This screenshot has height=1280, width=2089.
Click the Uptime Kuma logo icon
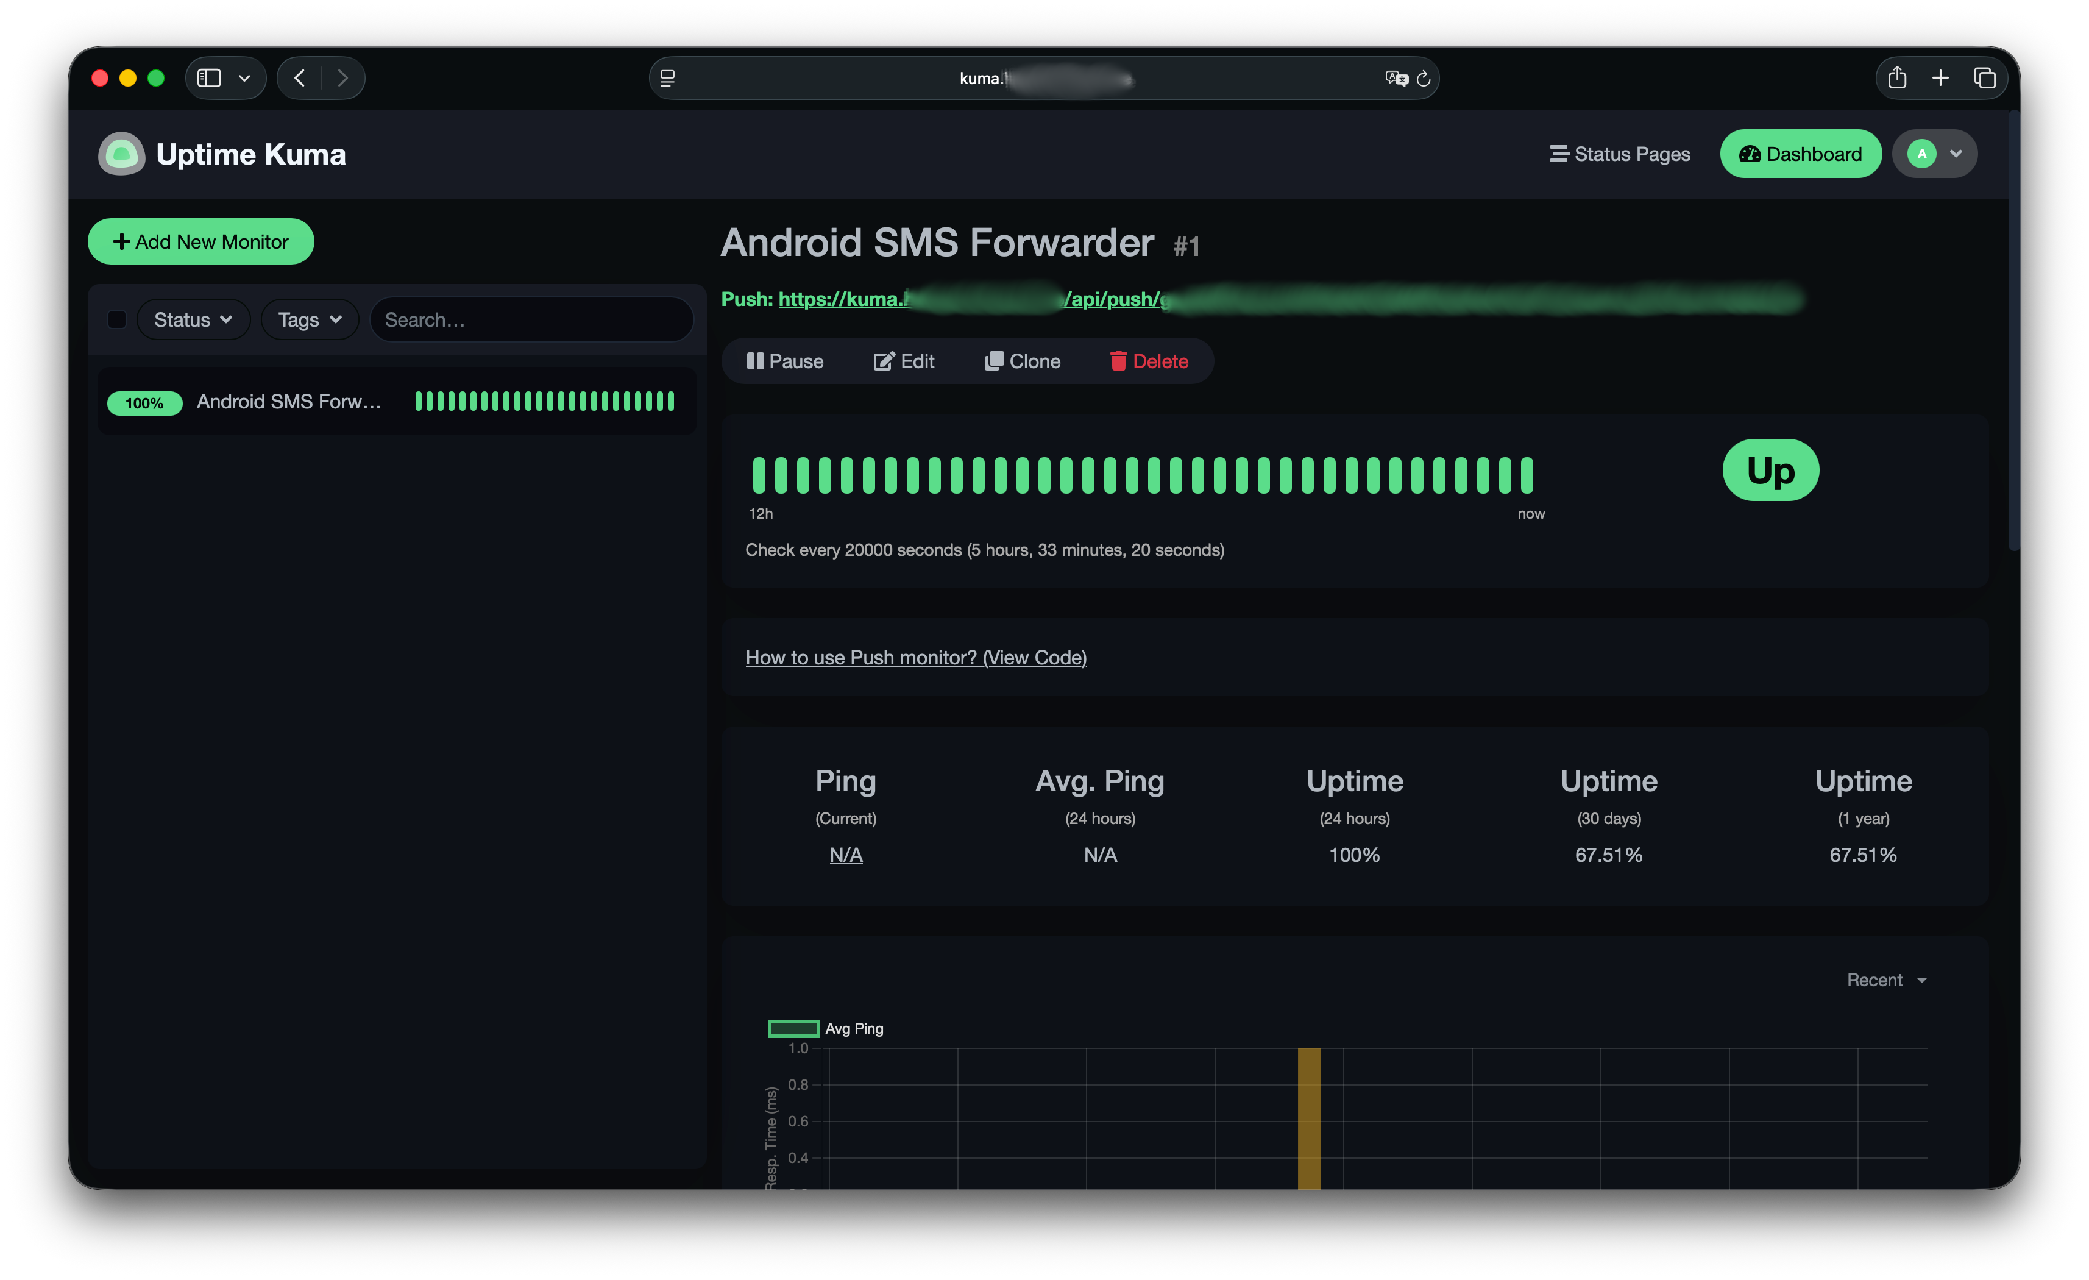121,154
